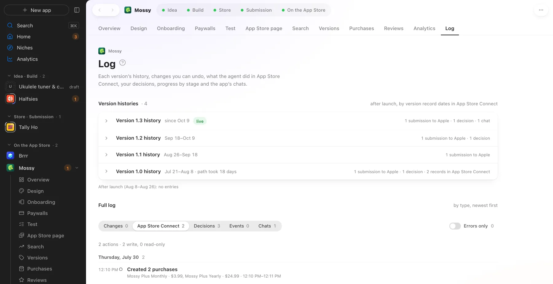Click the Niches compass icon

10,48
